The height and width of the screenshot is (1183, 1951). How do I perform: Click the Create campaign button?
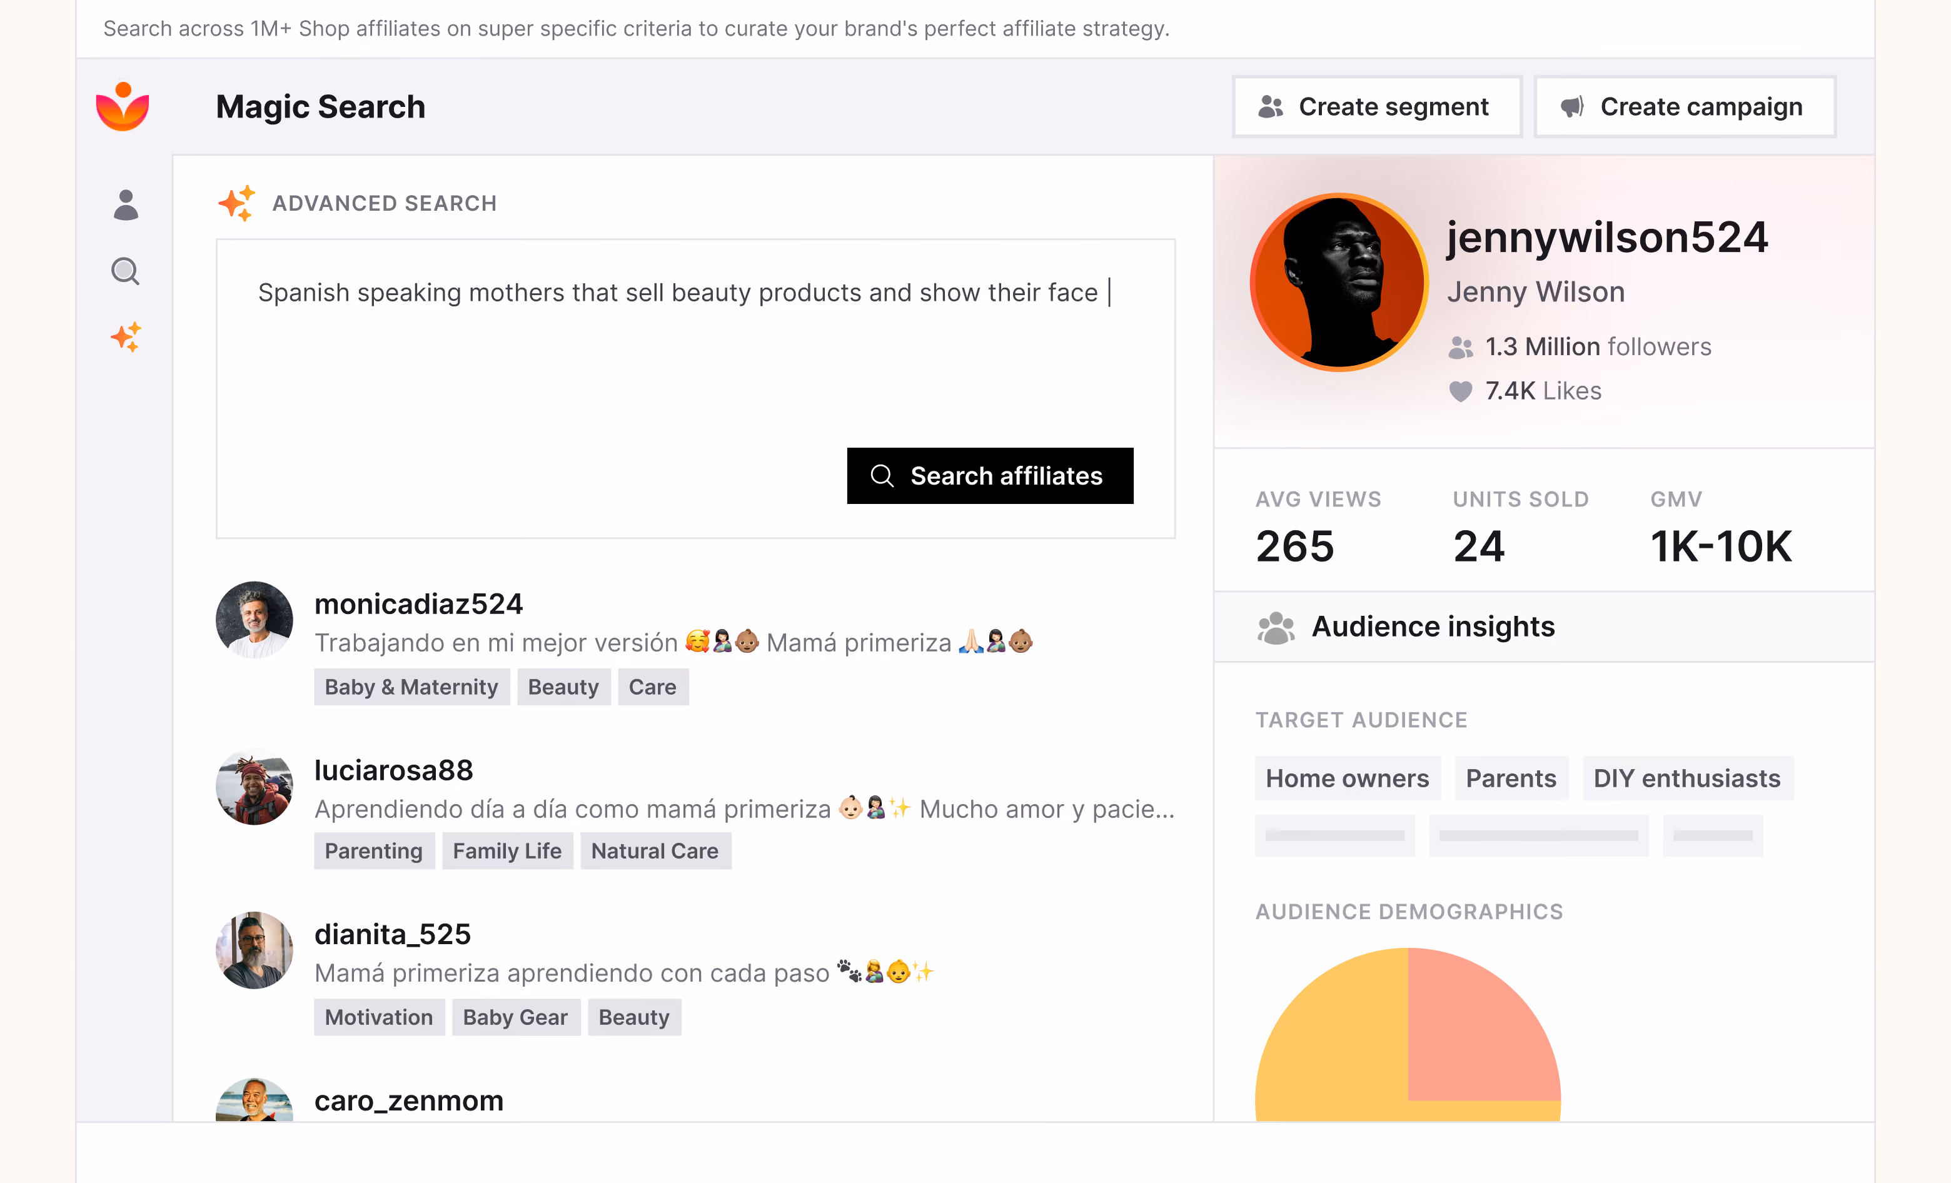coord(1685,107)
